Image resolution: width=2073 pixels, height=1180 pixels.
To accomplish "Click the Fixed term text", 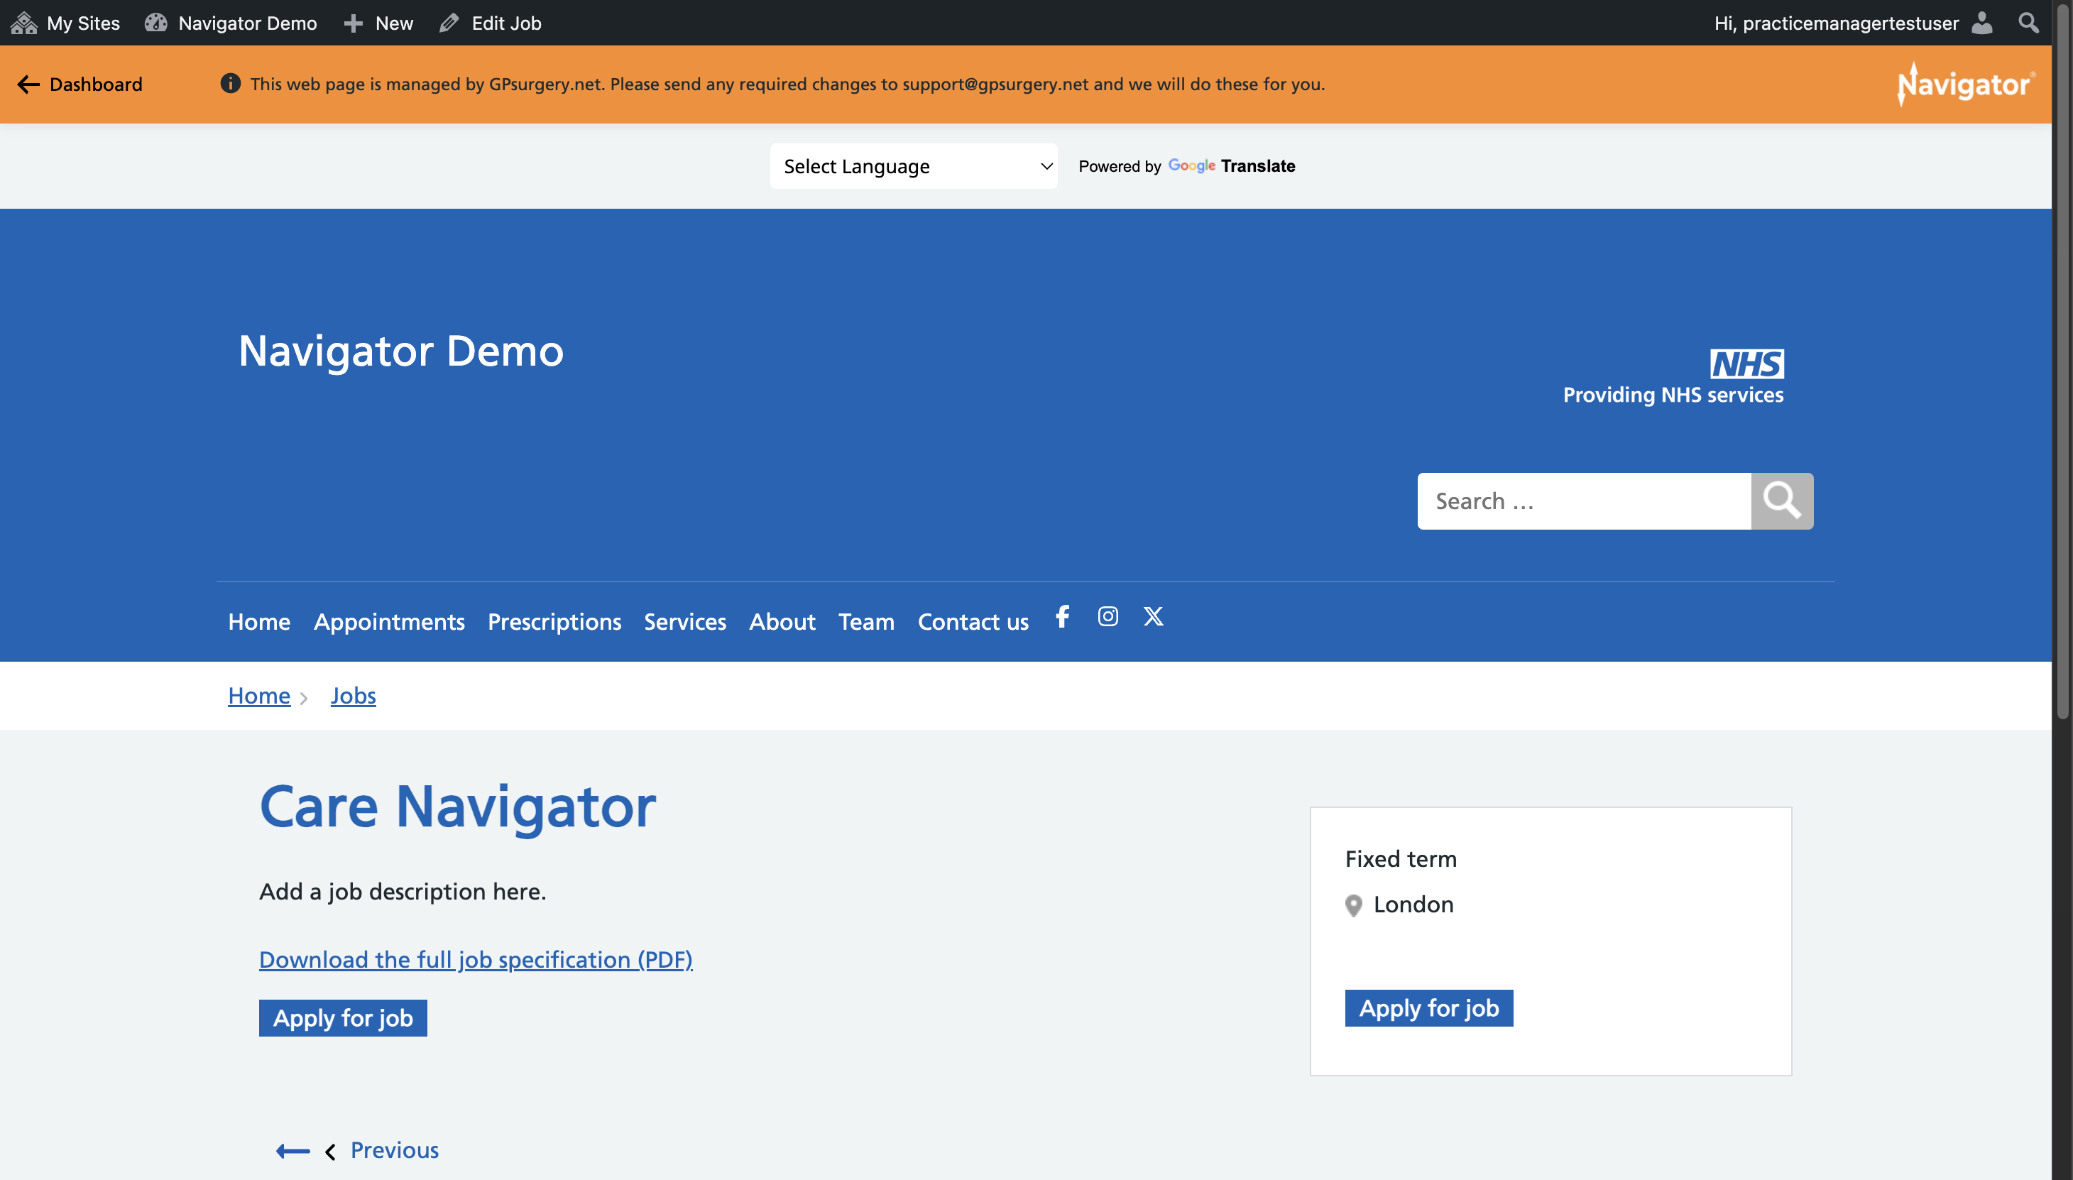I will click(1401, 859).
